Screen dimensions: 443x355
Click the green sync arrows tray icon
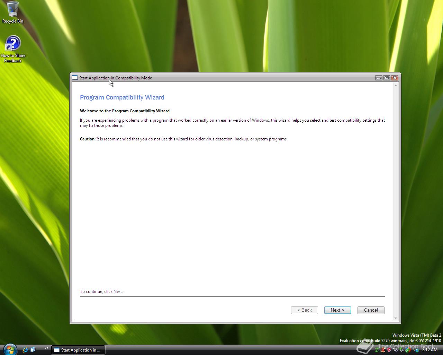point(377,350)
